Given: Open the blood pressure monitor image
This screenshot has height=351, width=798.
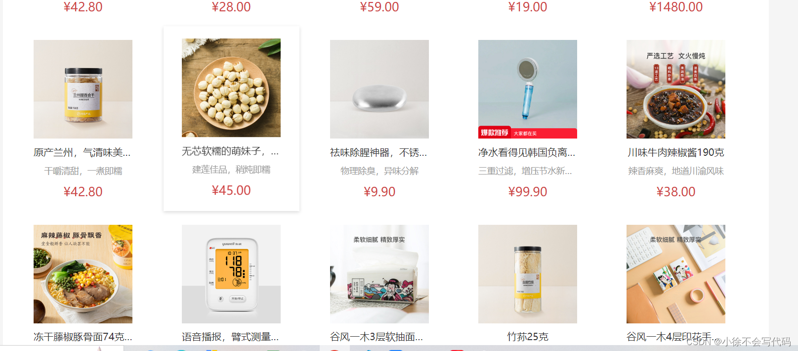Looking at the screenshot, I should pyautogui.click(x=231, y=274).
